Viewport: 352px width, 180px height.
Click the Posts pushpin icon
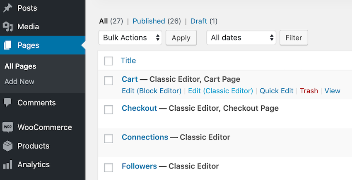click(8, 8)
